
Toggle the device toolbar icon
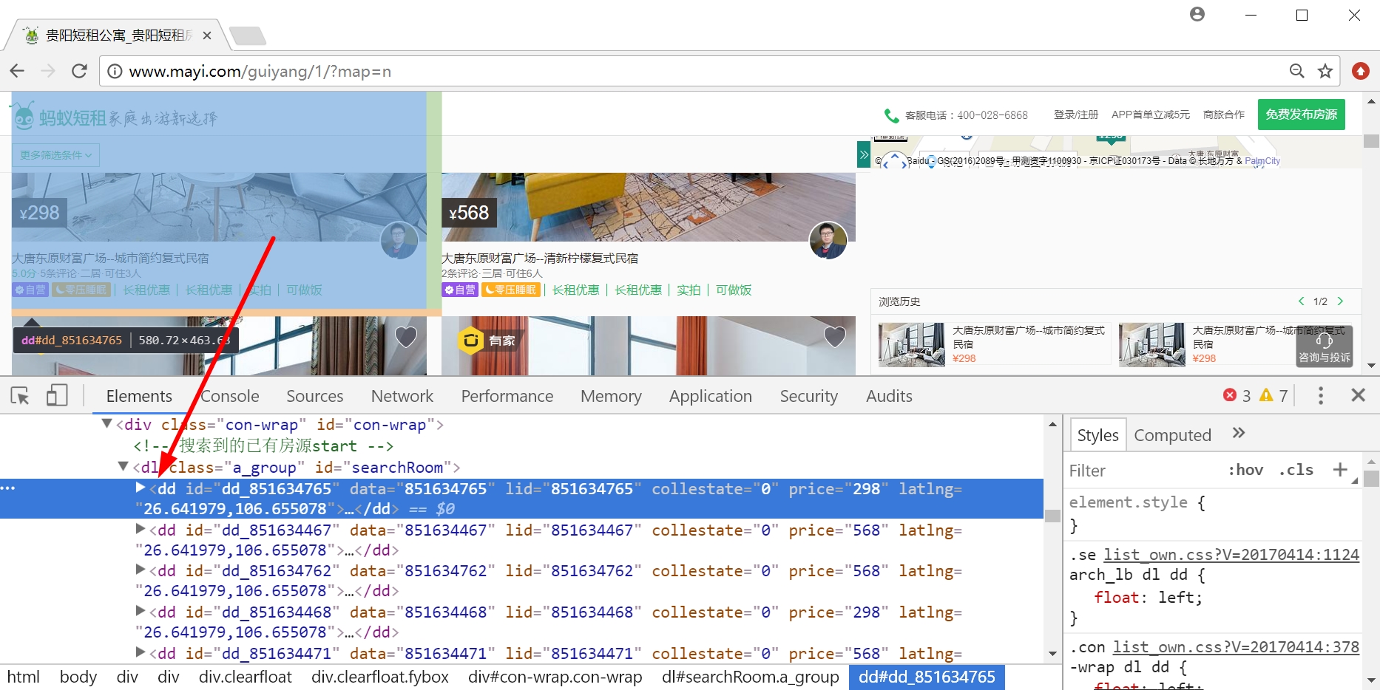point(57,396)
